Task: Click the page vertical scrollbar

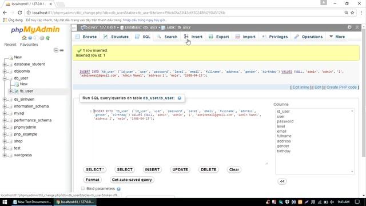Action: (x=364, y=93)
